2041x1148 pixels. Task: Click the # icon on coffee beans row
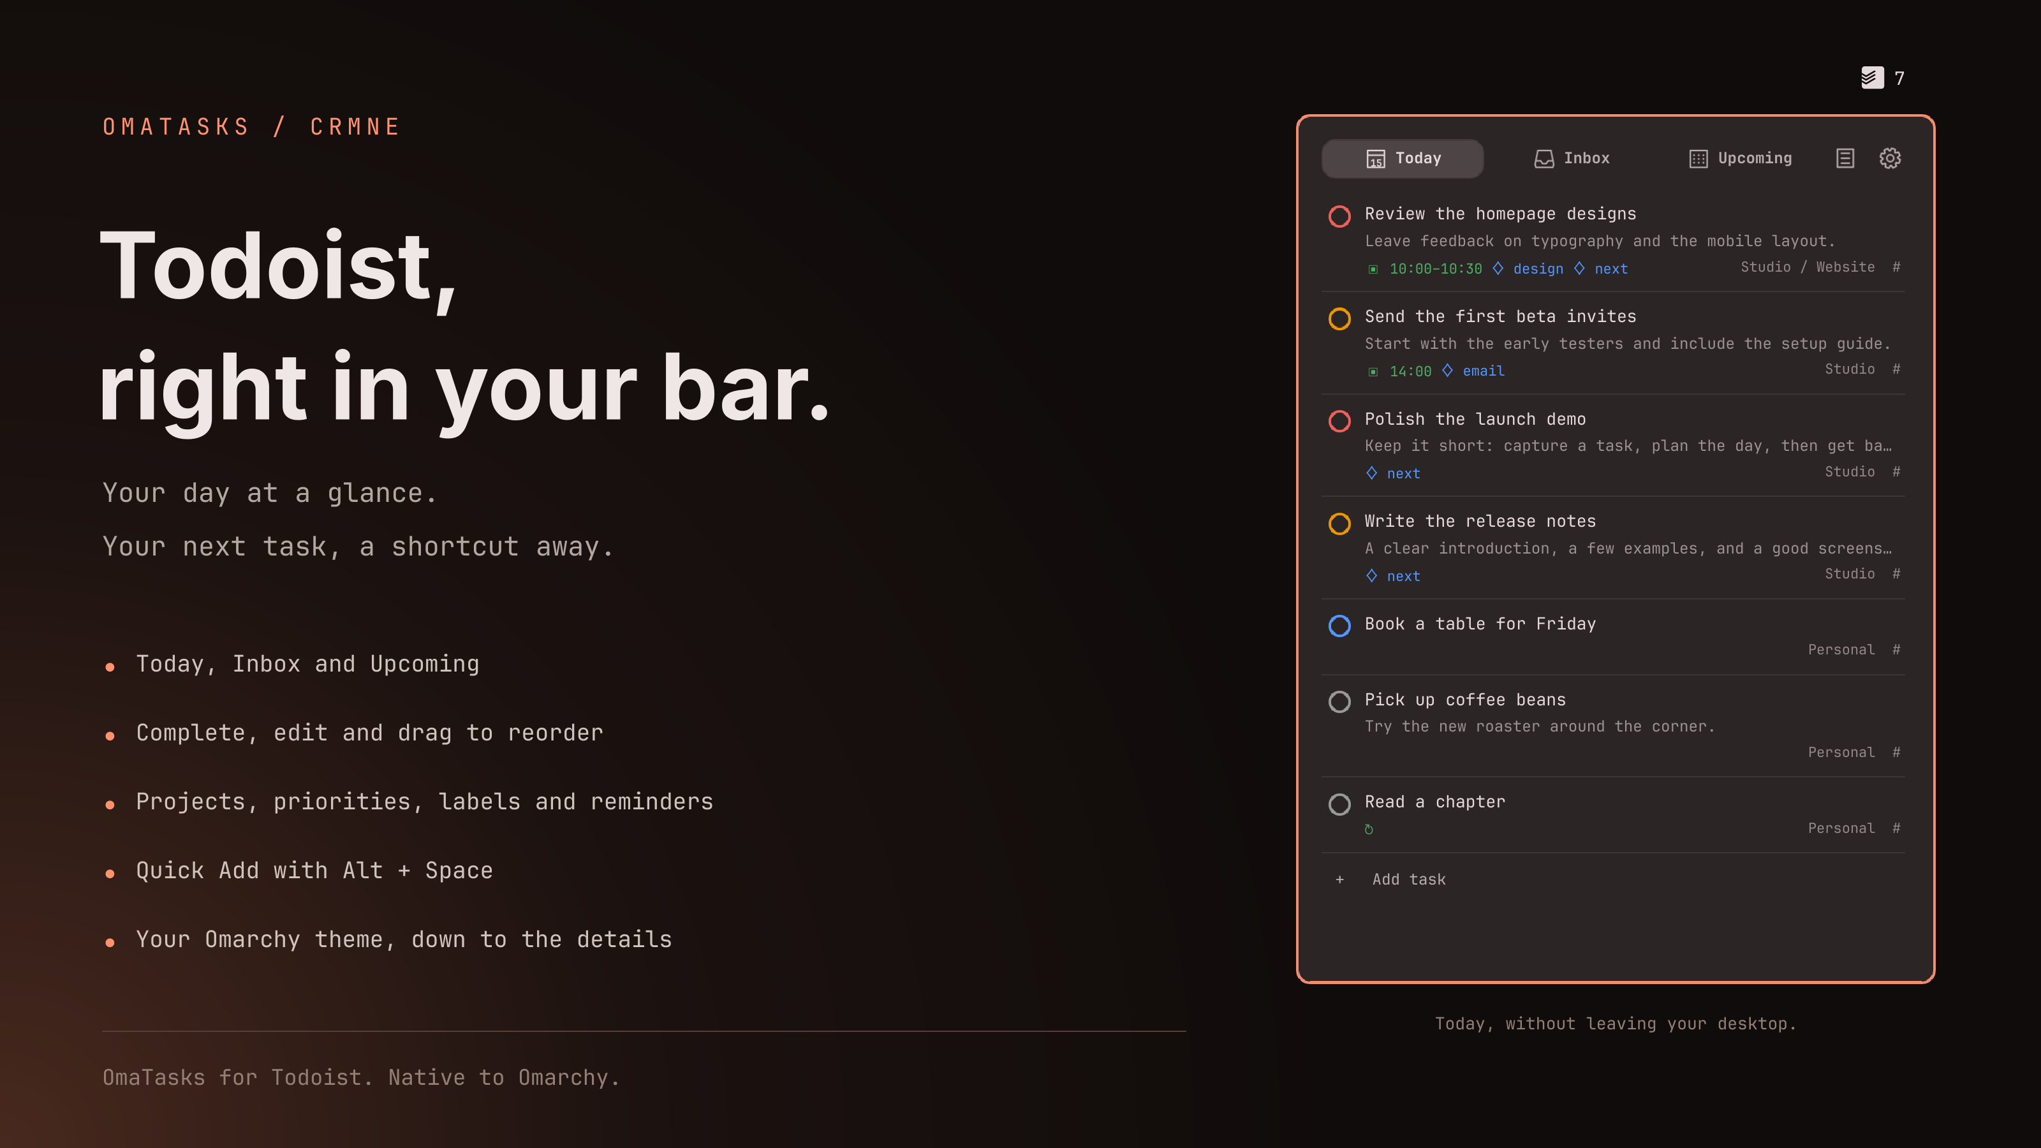1896,752
